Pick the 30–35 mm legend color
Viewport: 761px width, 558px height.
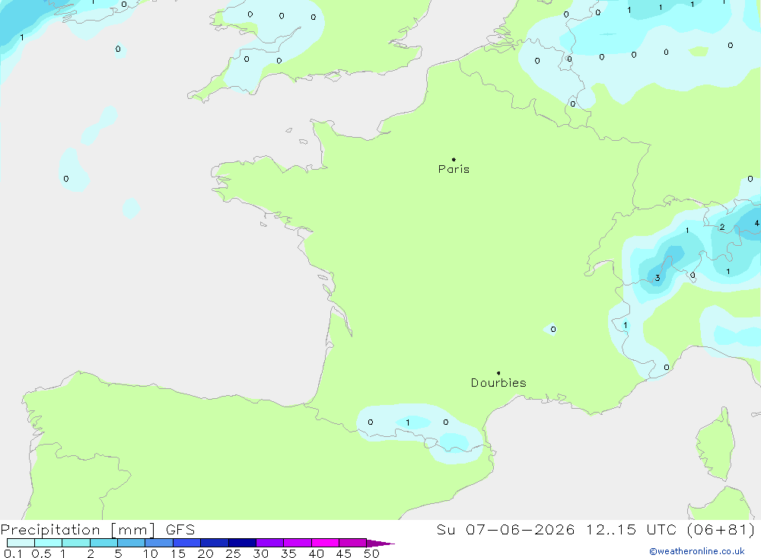pos(270,543)
